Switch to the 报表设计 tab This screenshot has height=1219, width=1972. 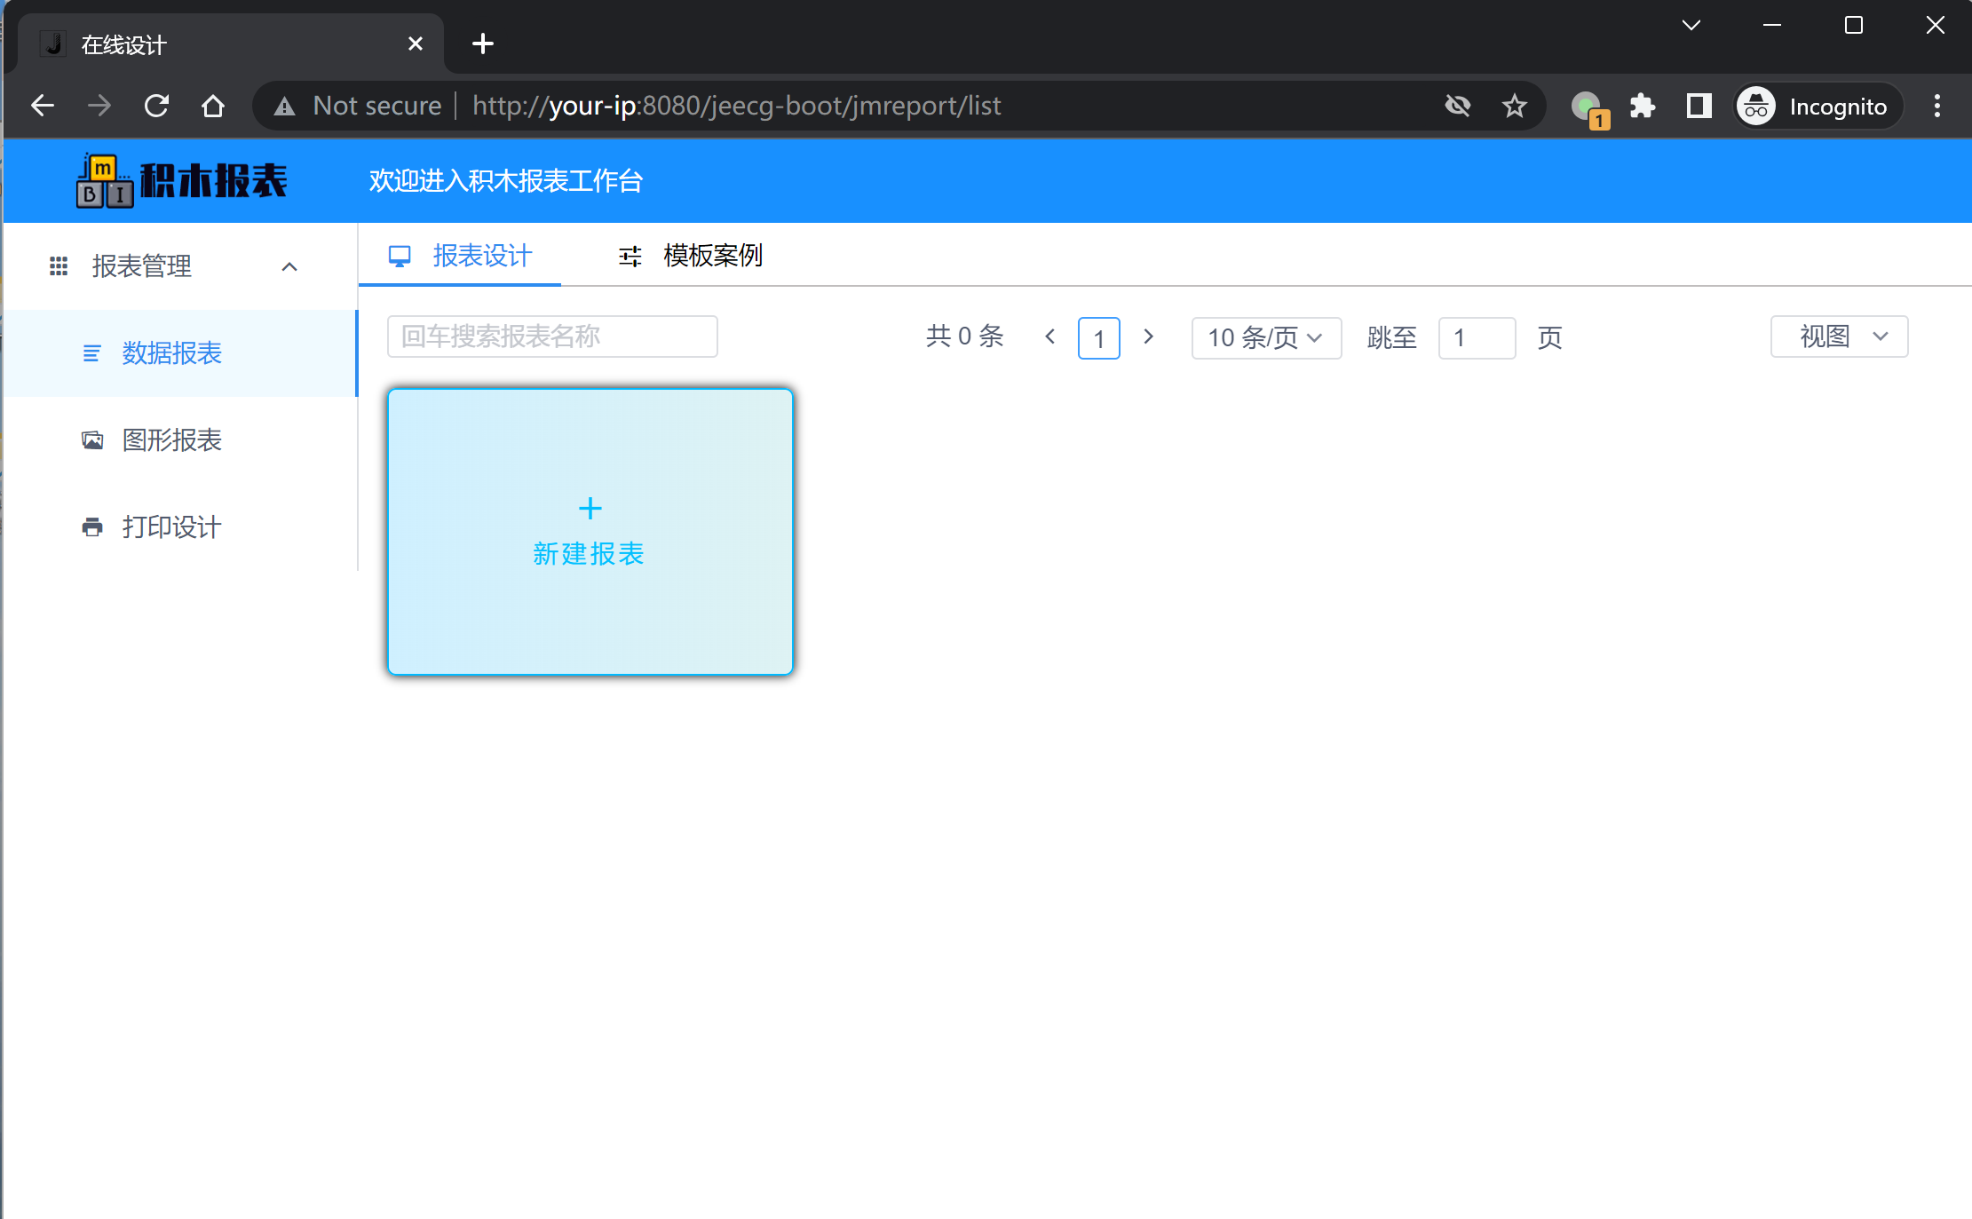pos(481,255)
